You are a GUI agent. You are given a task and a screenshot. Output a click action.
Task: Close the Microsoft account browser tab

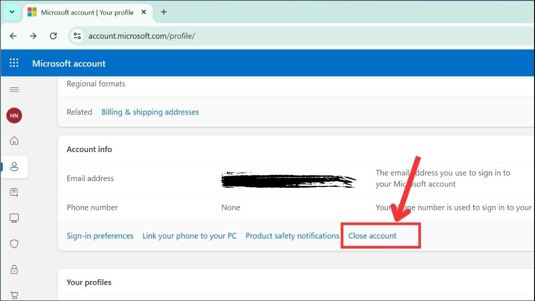[143, 12]
